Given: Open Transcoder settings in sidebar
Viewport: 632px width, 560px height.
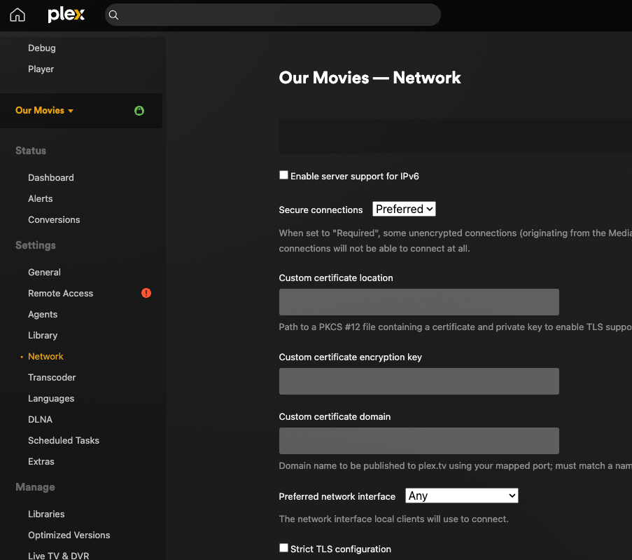Looking at the screenshot, I should pyautogui.click(x=52, y=377).
